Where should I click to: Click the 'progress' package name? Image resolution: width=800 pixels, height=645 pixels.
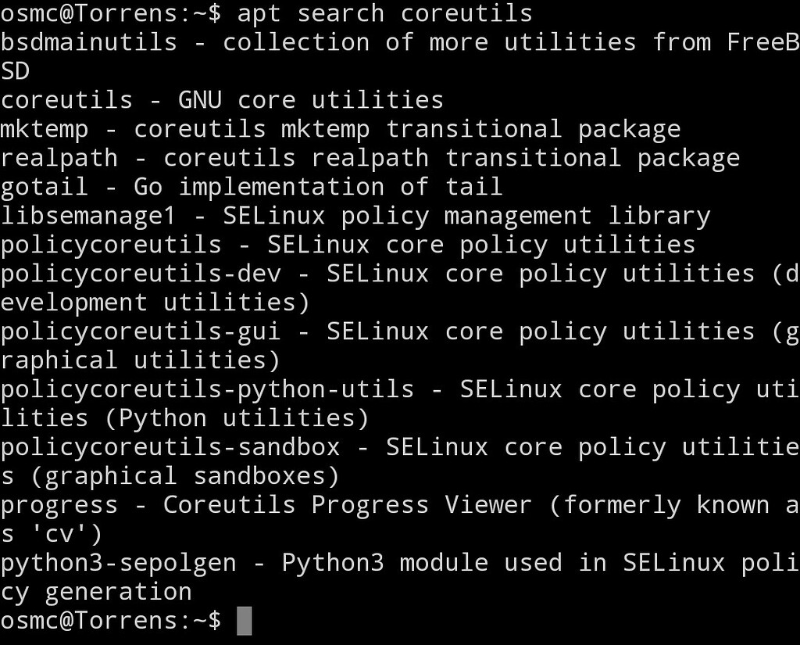pos(59,506)
